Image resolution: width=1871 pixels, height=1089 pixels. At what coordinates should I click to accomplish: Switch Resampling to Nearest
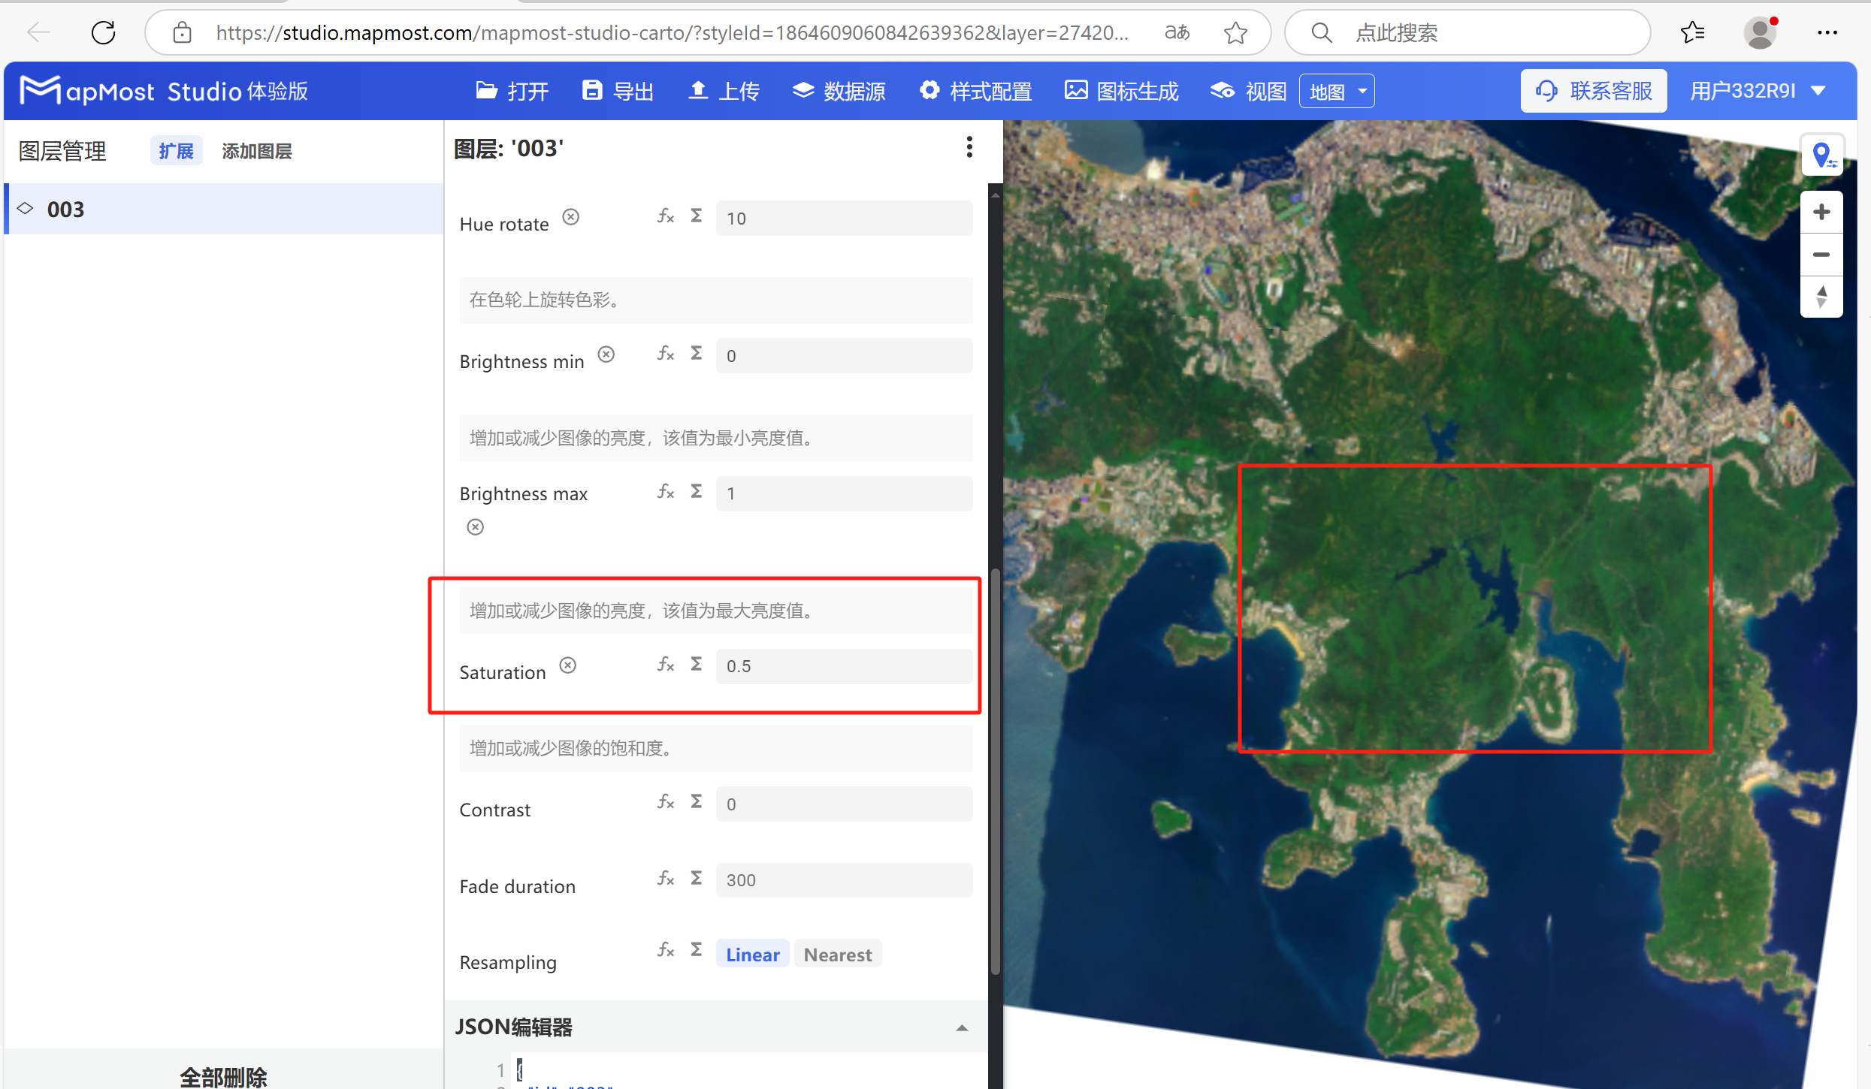point(837,954)
